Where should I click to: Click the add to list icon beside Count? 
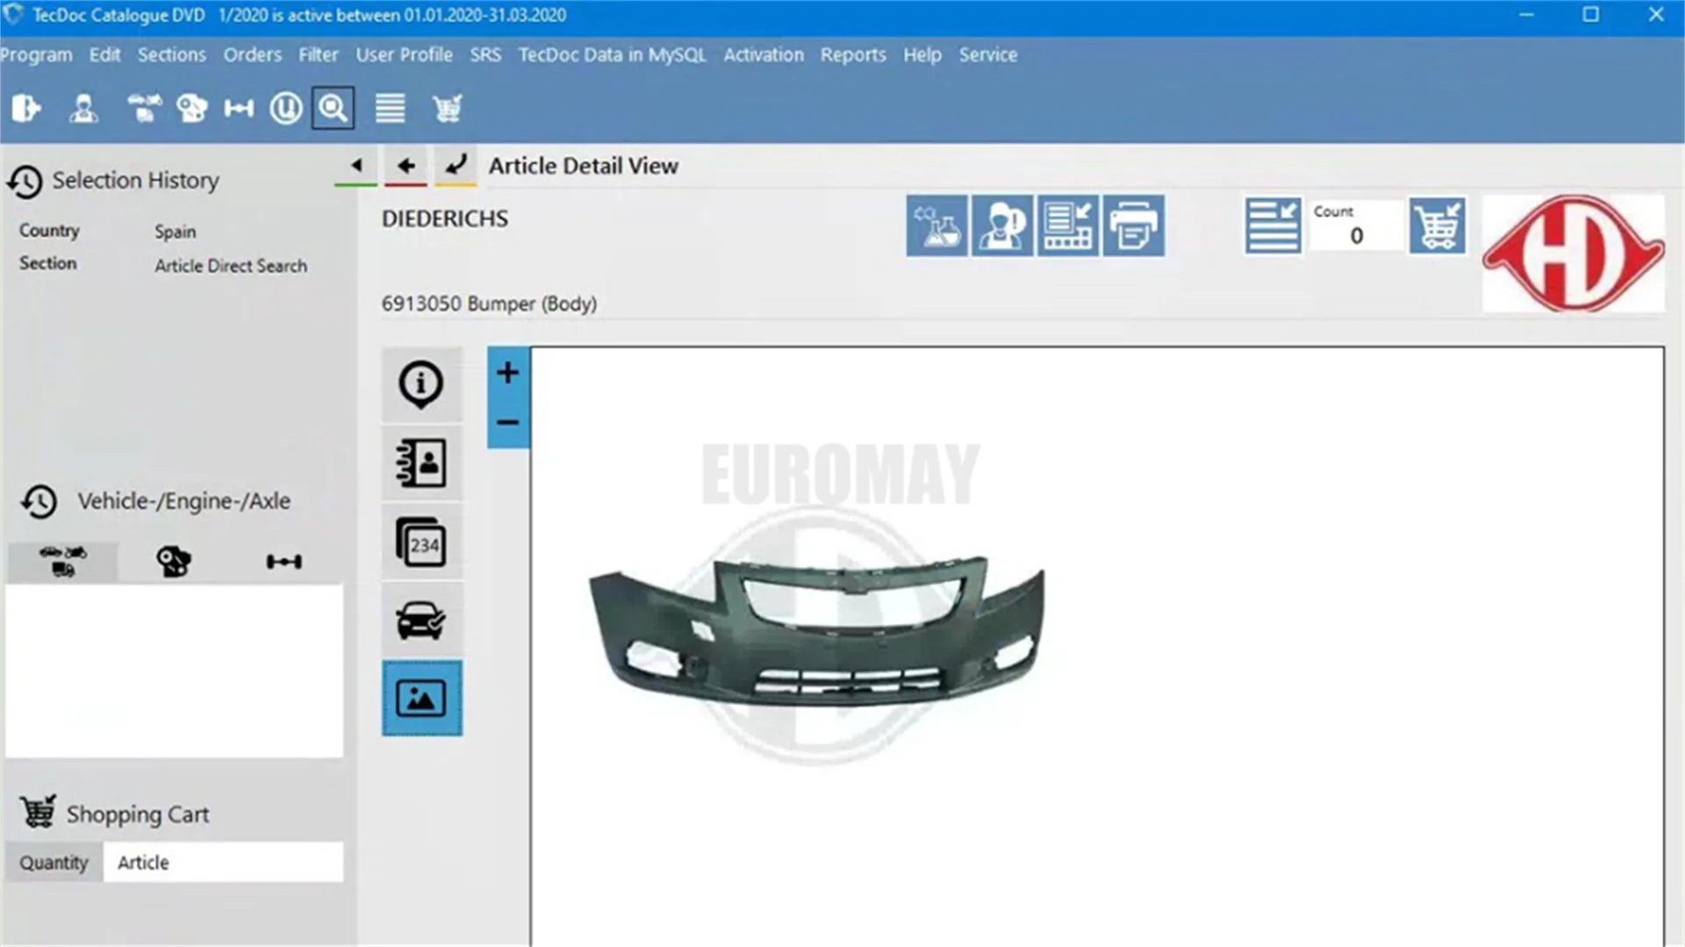pos(1273,226)
